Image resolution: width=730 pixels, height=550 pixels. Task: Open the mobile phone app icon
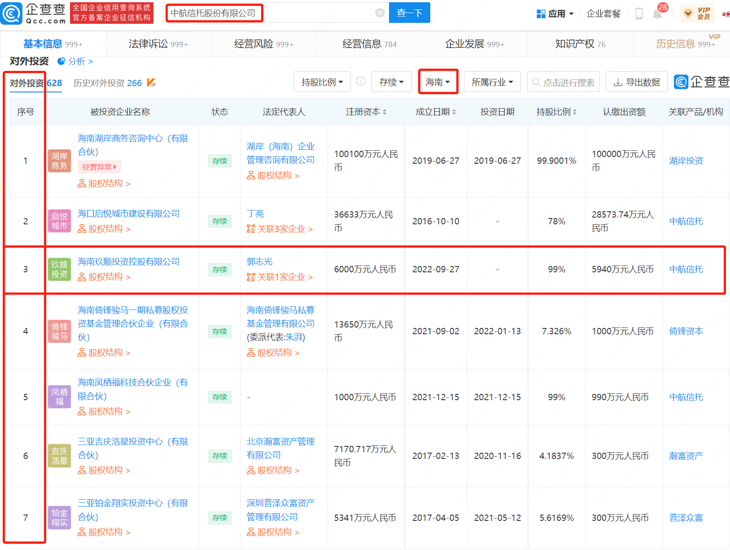639,14
